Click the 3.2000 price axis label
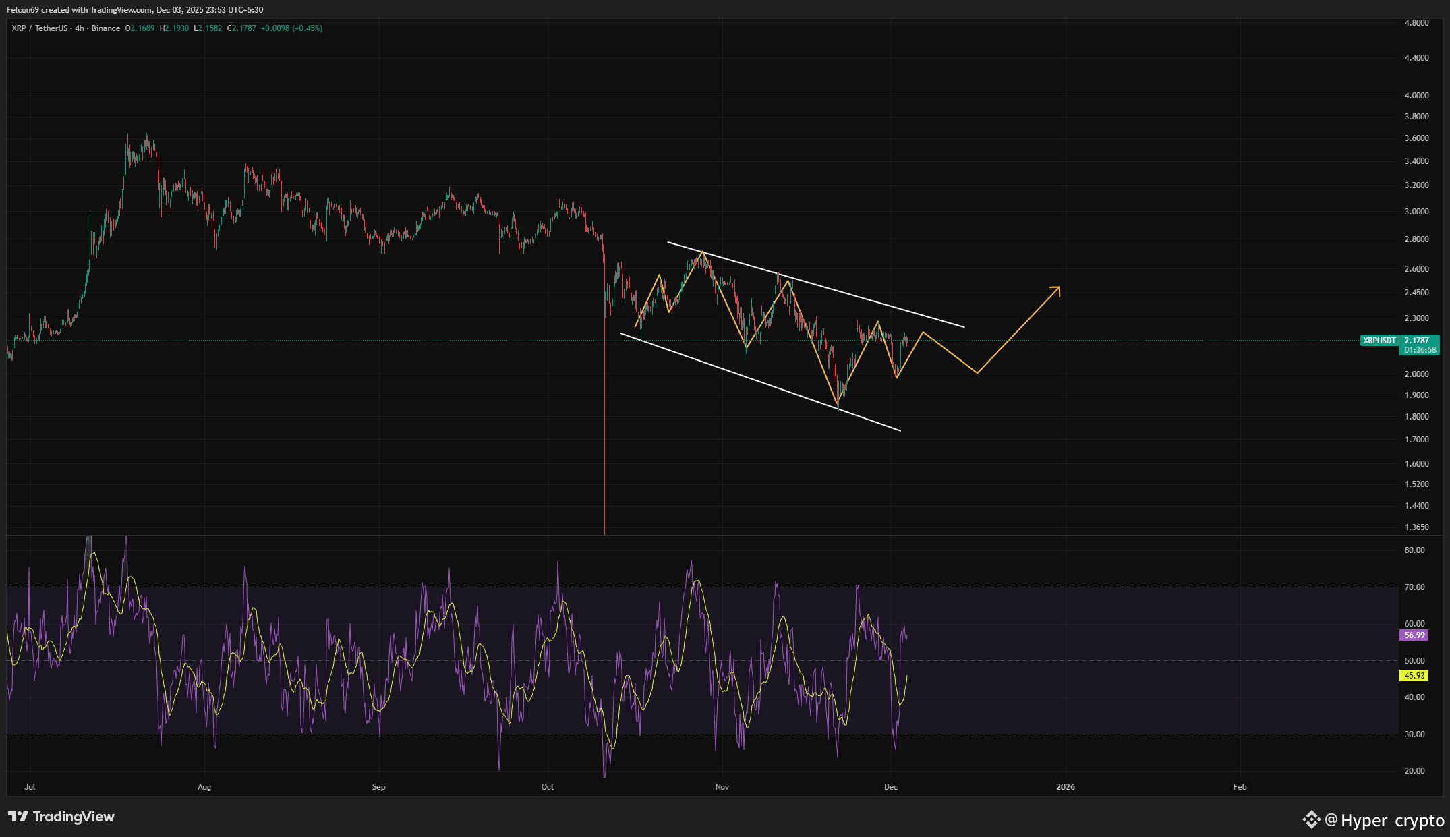The height and width of the screenshot is (837, 1450). coord(1416,185)
